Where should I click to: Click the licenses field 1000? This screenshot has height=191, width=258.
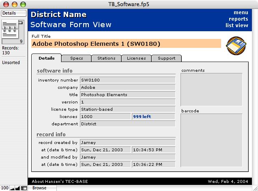click(105, 116)
